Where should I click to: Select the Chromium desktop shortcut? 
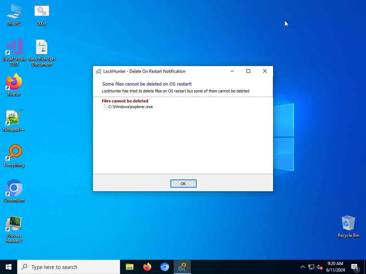pos(14,191)
